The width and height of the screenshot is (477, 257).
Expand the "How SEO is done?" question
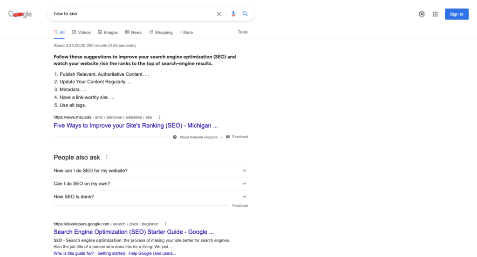tap(244, 197)
